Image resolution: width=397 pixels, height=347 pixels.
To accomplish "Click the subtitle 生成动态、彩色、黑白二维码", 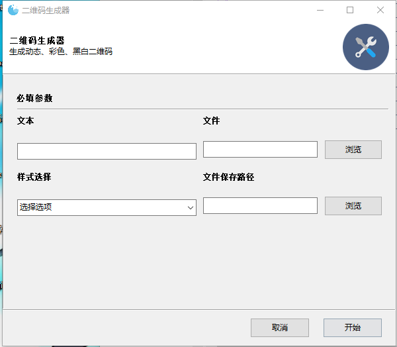I will click(61, 52).
